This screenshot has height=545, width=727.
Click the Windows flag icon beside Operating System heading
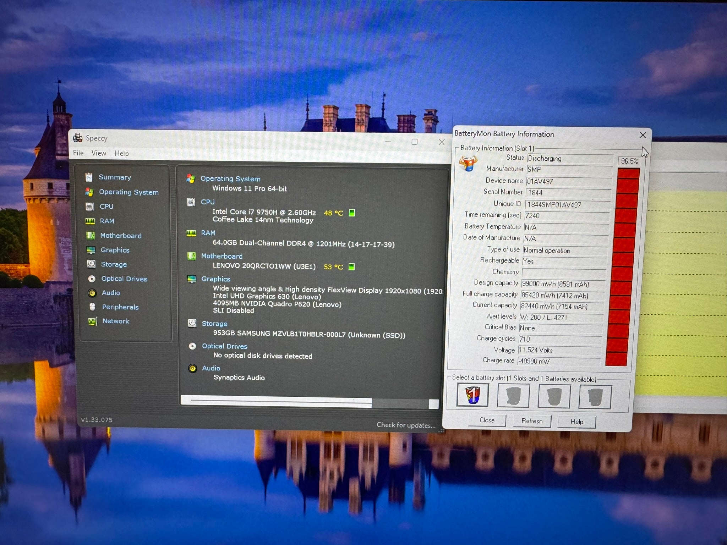click(x=191, y=178)
